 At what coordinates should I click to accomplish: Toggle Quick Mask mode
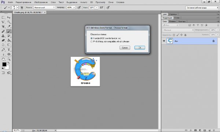[x=3, y=73]
